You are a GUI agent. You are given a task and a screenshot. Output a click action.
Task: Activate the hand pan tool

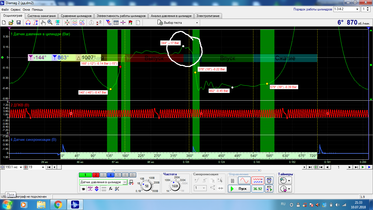tap(43, 23)
